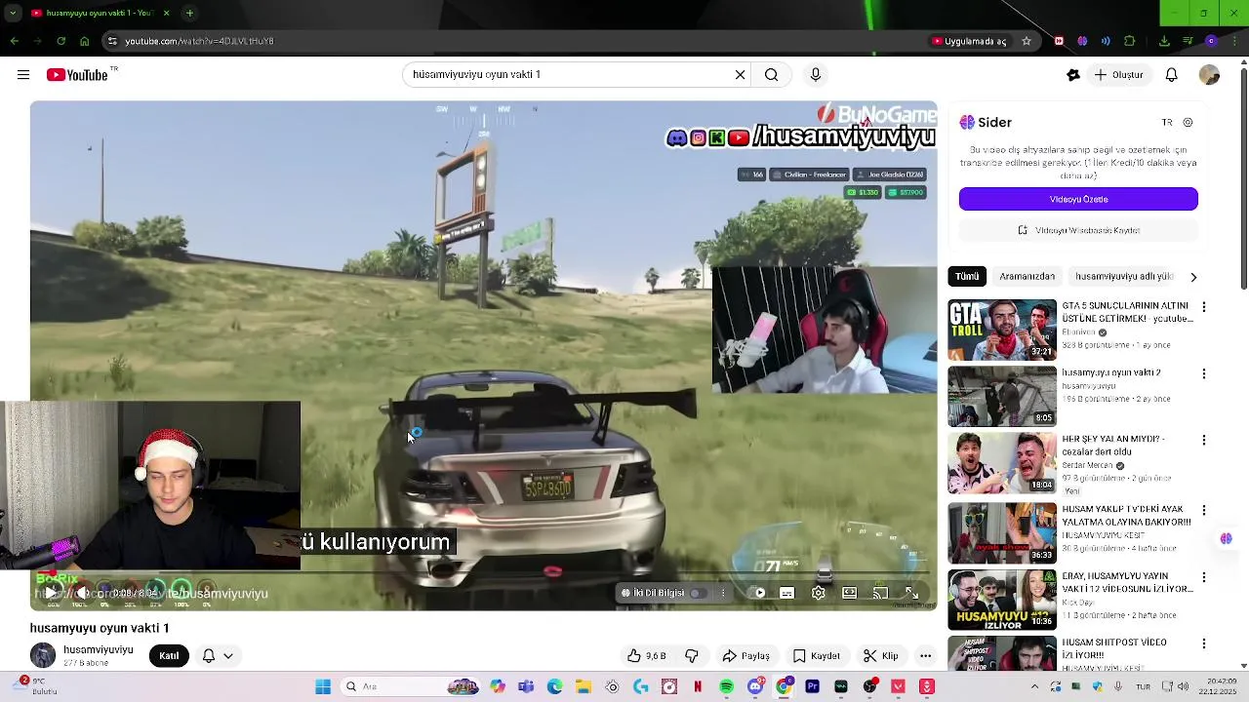Open more actions three-dot menu below video
This screenshot has width=1249, height=702.
925,656
